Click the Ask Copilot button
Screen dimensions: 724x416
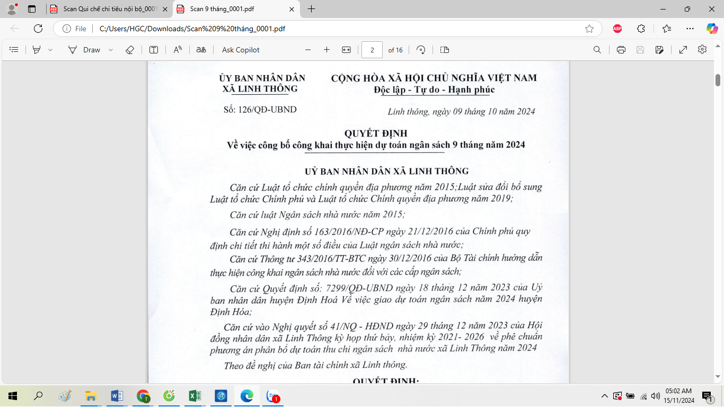(241, 50)
